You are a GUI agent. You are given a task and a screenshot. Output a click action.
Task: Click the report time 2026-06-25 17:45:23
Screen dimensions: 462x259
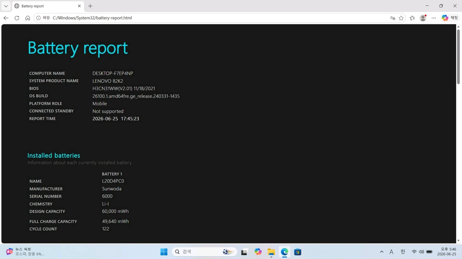(116, 118)
